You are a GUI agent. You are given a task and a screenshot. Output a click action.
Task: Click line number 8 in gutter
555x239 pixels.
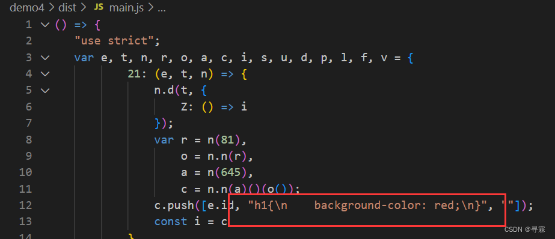(29, 139)
